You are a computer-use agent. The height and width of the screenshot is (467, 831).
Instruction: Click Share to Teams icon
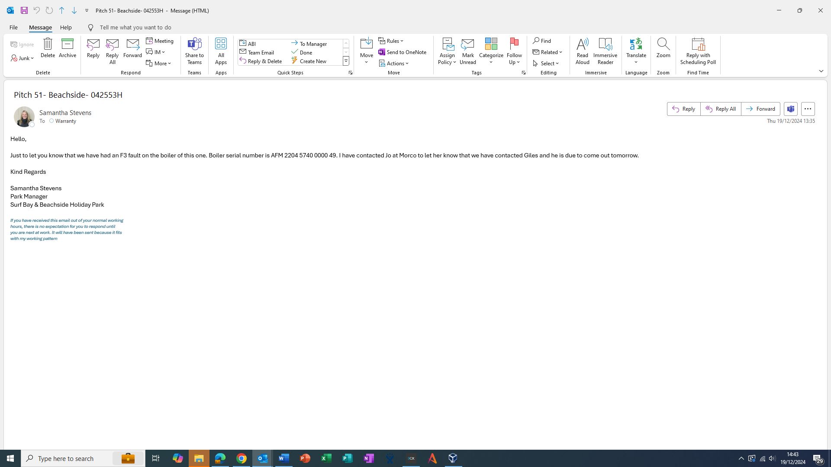tap(194, 44)
